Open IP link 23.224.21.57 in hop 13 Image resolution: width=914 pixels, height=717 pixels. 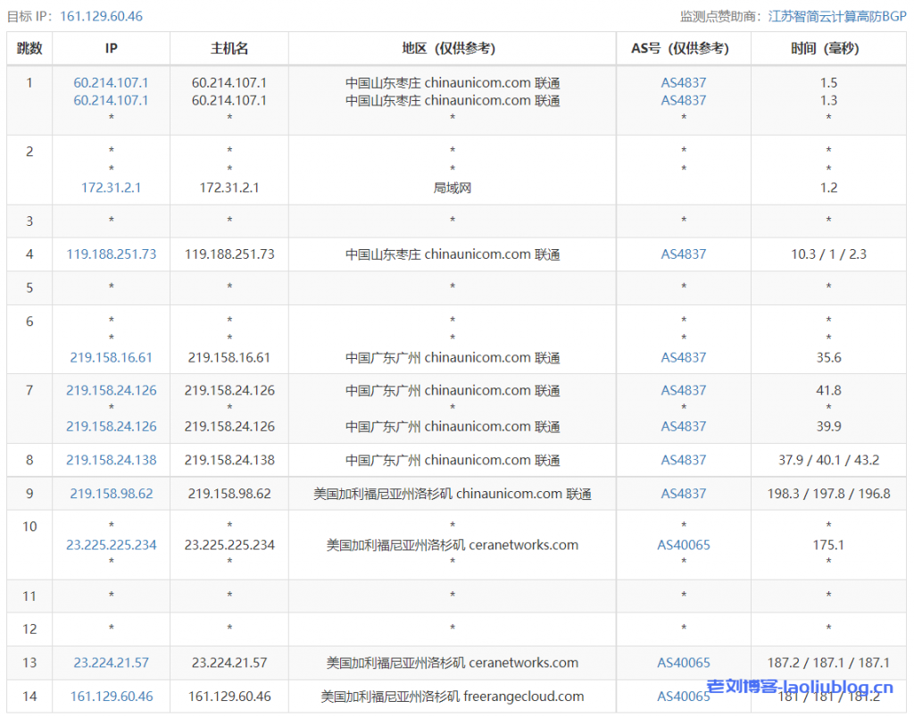(111, 663)
